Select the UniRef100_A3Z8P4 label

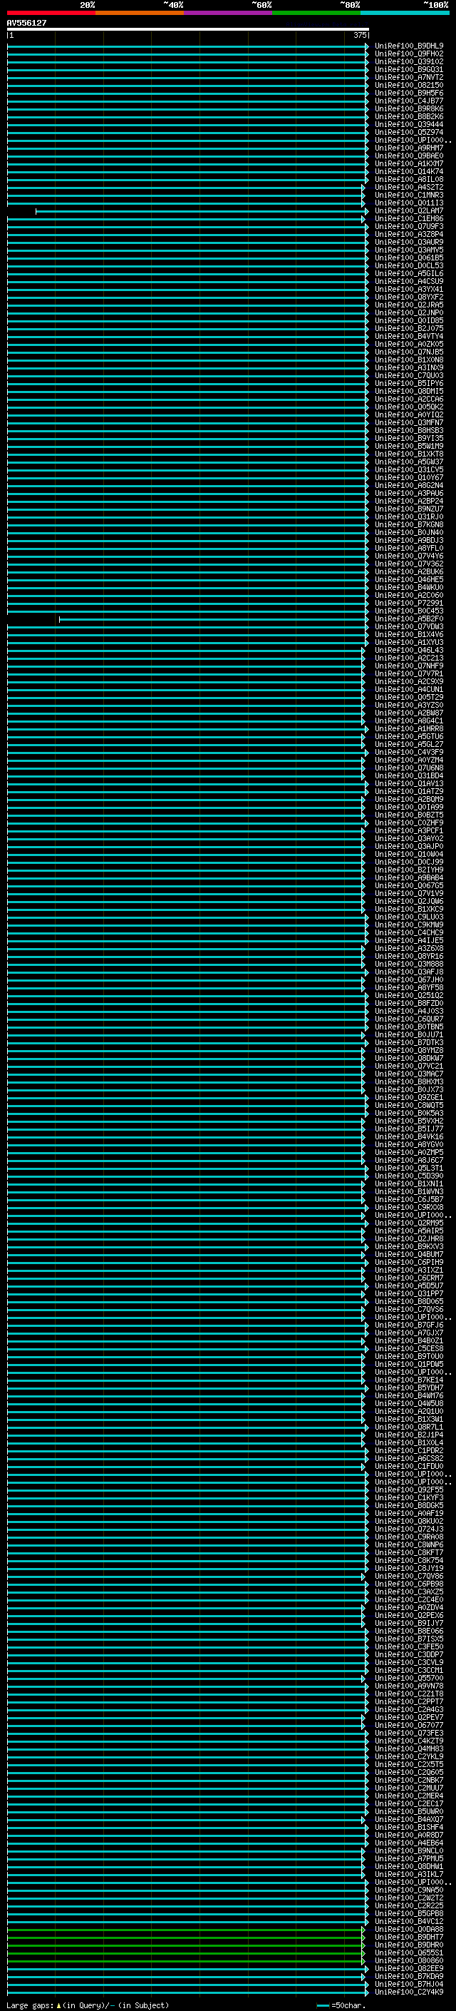[x=409, y=234]
